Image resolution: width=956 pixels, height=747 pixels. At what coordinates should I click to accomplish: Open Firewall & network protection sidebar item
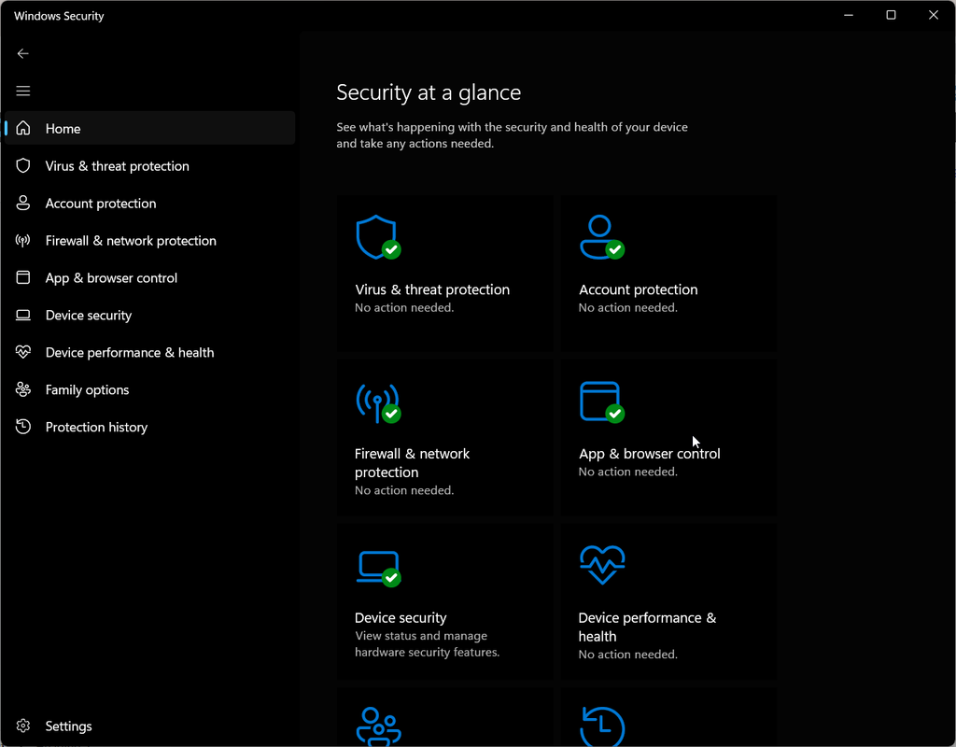pyautogui.click(x=150, y=240)
